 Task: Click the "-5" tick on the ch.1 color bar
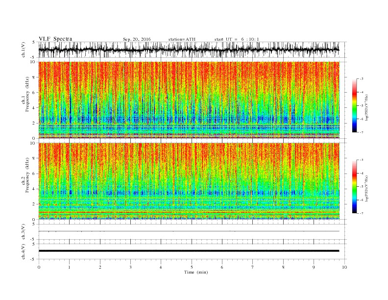pos(361,106)
